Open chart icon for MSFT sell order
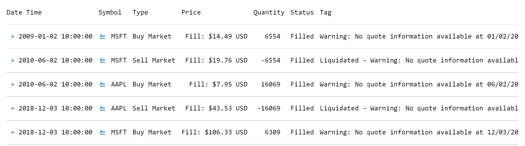The width and height of the screenshot is (525, 146). [x=103, y=60]
